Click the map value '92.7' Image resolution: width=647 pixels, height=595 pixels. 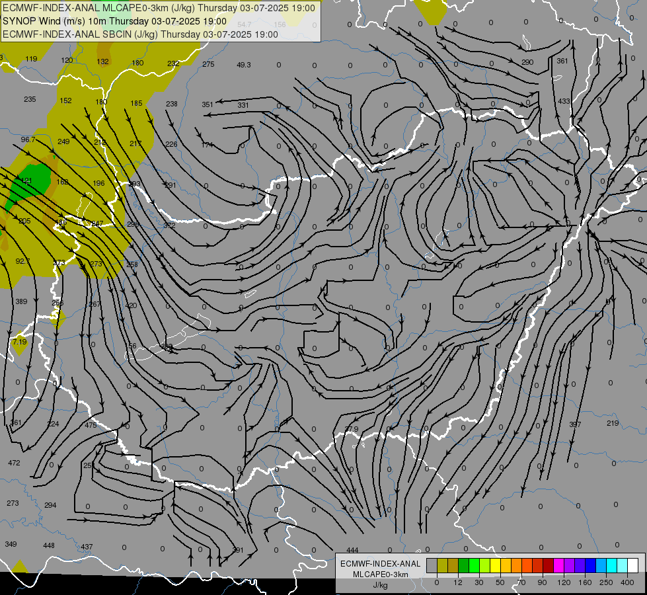(22, 261)
